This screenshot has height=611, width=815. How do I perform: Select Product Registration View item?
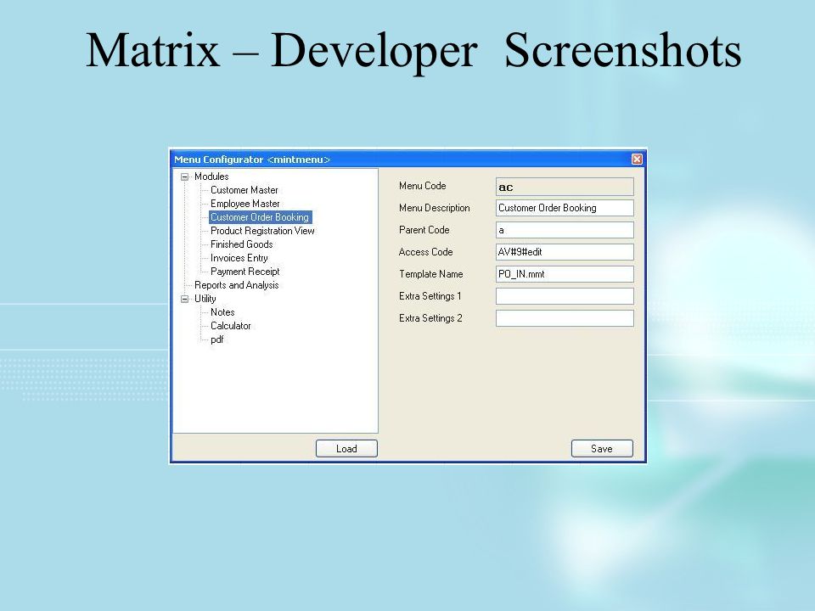(262, 231)
